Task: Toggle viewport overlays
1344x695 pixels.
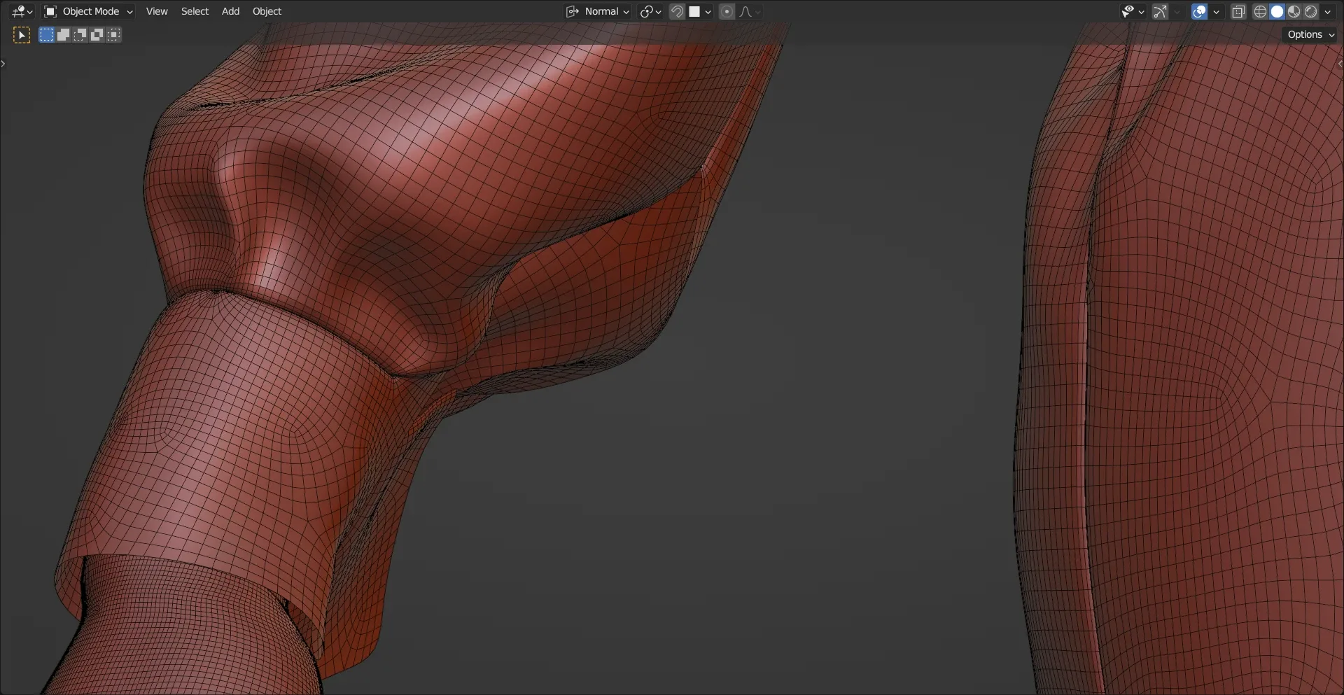Action: pyautogui.click(x=1199, y=11)
